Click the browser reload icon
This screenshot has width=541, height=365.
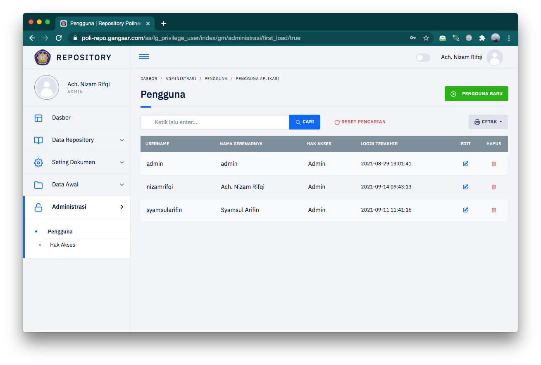tap(59, 38)
